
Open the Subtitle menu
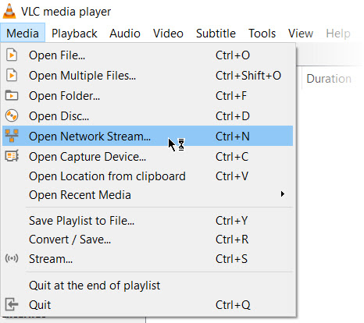216,34
